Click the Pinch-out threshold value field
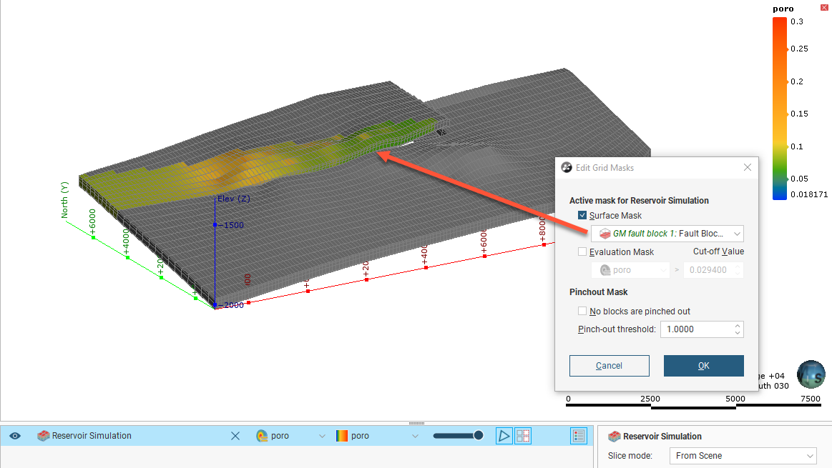 (x=695, y=329)
